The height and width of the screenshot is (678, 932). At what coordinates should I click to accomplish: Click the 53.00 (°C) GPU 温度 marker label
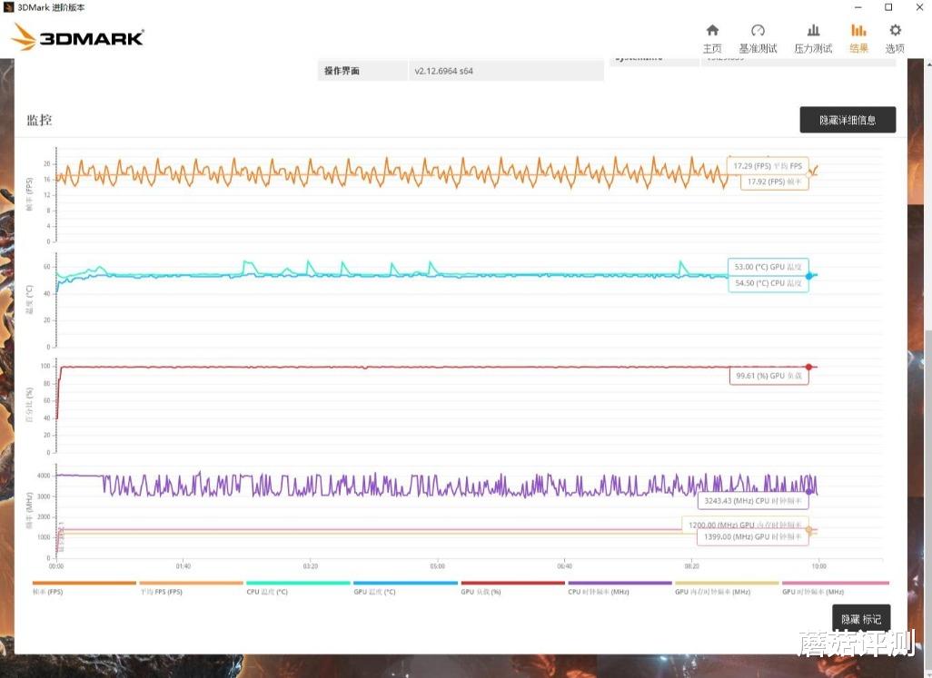[x=768, y=267]
